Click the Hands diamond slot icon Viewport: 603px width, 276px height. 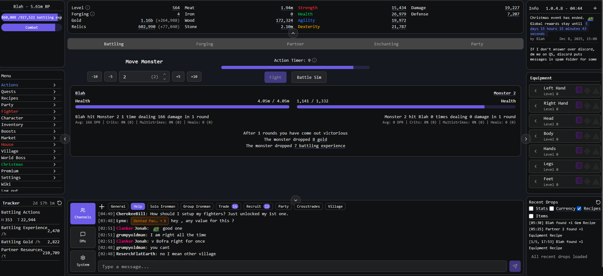[587, 152]
